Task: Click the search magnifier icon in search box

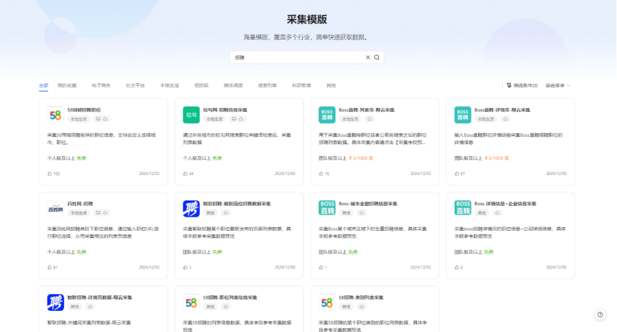Action: coord(376,58)
